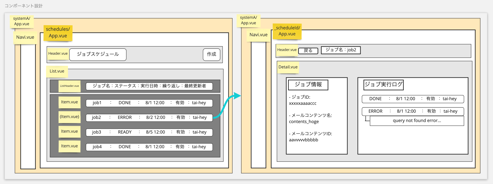Click the ジョブ情報 heading box

tap(308, 85)
